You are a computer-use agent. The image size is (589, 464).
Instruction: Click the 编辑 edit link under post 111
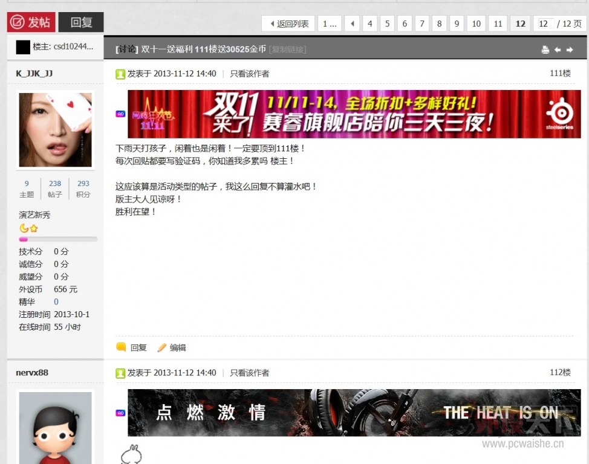pos(178,347)
